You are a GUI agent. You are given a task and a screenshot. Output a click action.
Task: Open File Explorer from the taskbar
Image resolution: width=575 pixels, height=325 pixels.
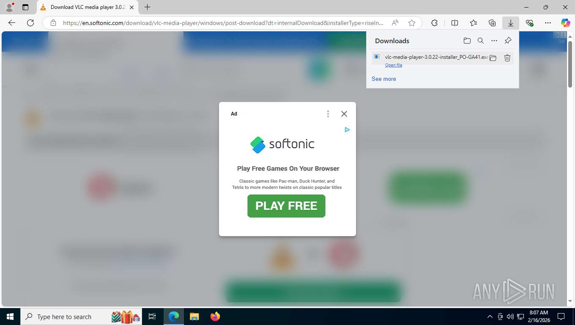click(x=194, y=317)
